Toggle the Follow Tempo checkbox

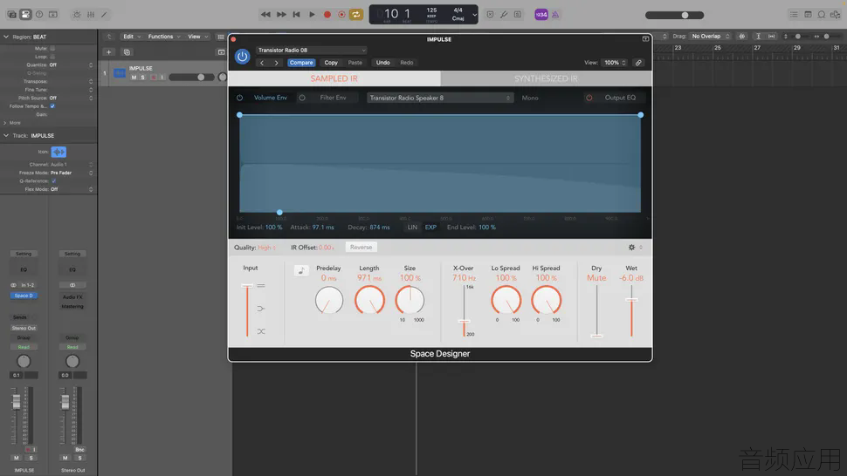[x=52, y=106]
